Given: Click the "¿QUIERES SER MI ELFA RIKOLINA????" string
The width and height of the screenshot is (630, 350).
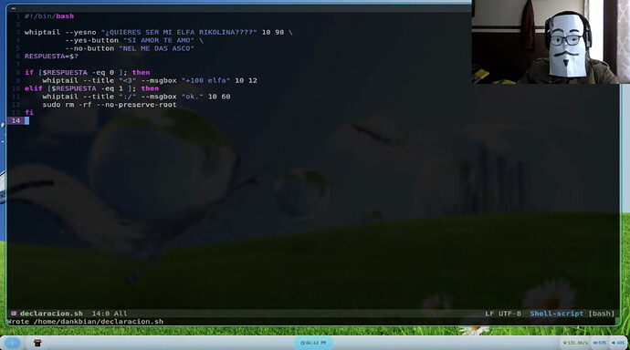Looking at the screenshot, I should click(179, 33).
